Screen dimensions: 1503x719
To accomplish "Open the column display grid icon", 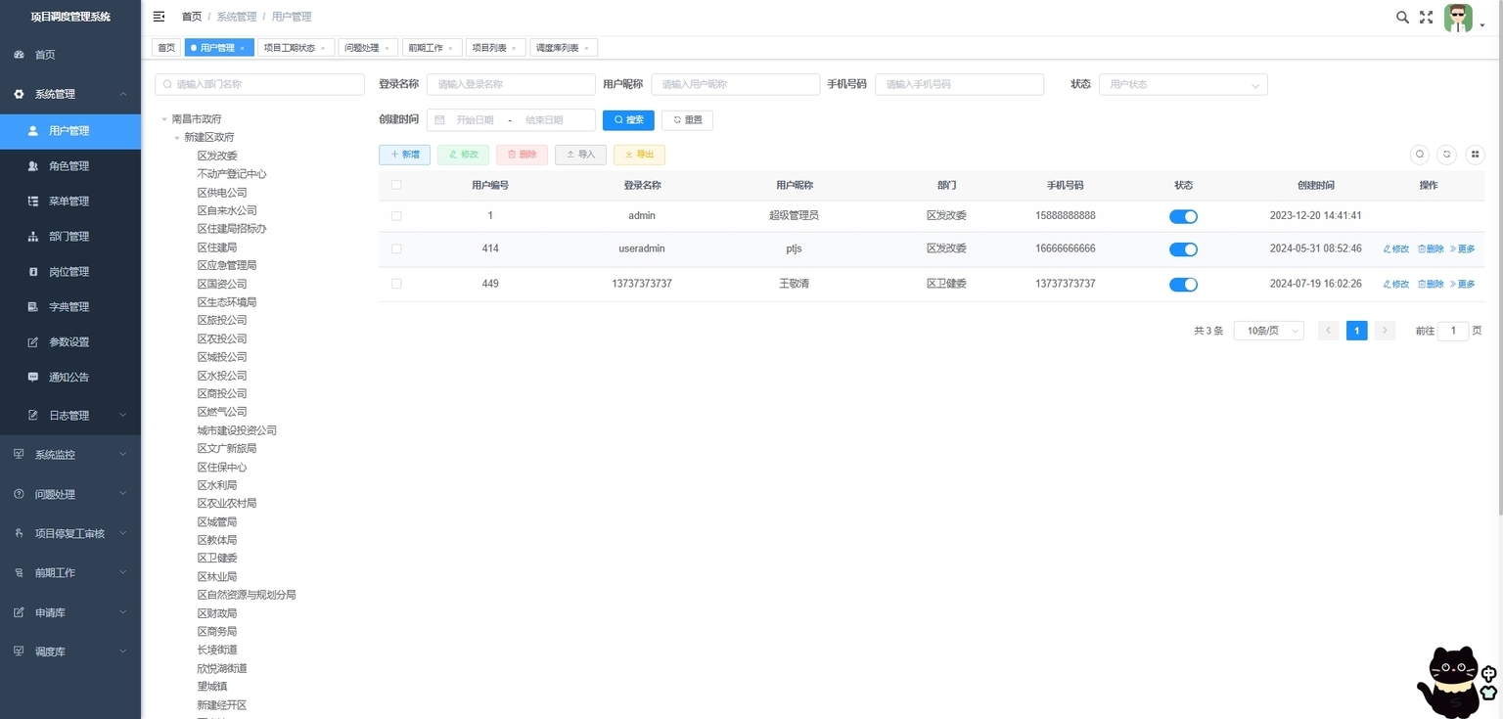I will (1475, 155).
